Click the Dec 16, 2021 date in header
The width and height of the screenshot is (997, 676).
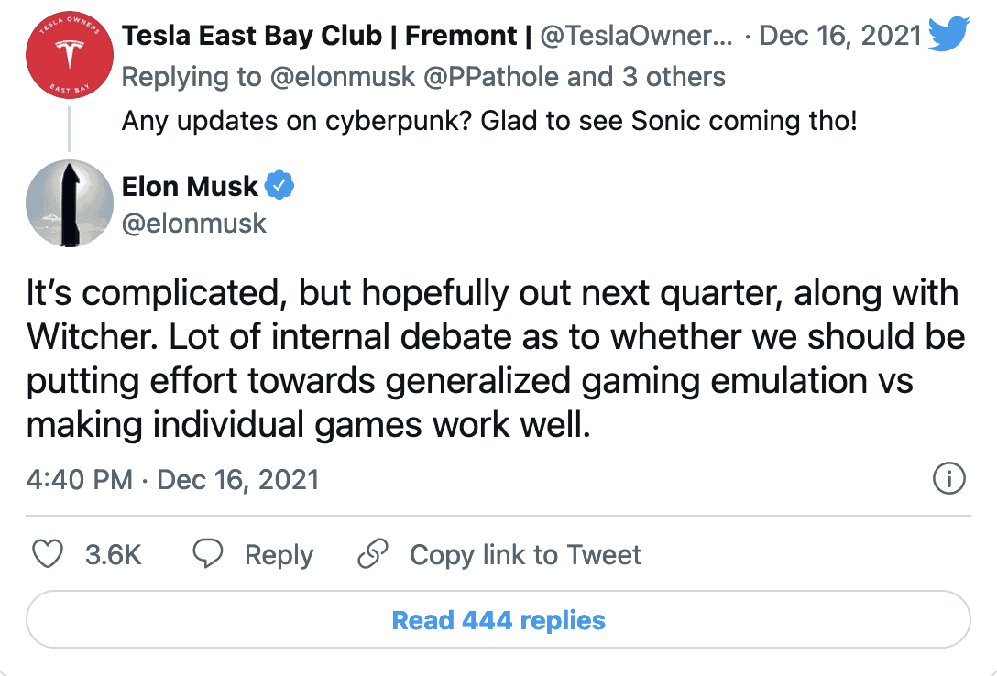tap(840, 36)
